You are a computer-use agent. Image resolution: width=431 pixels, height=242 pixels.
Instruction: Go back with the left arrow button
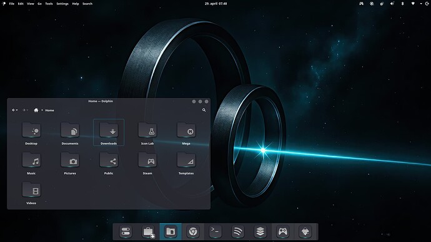[14, 110]
